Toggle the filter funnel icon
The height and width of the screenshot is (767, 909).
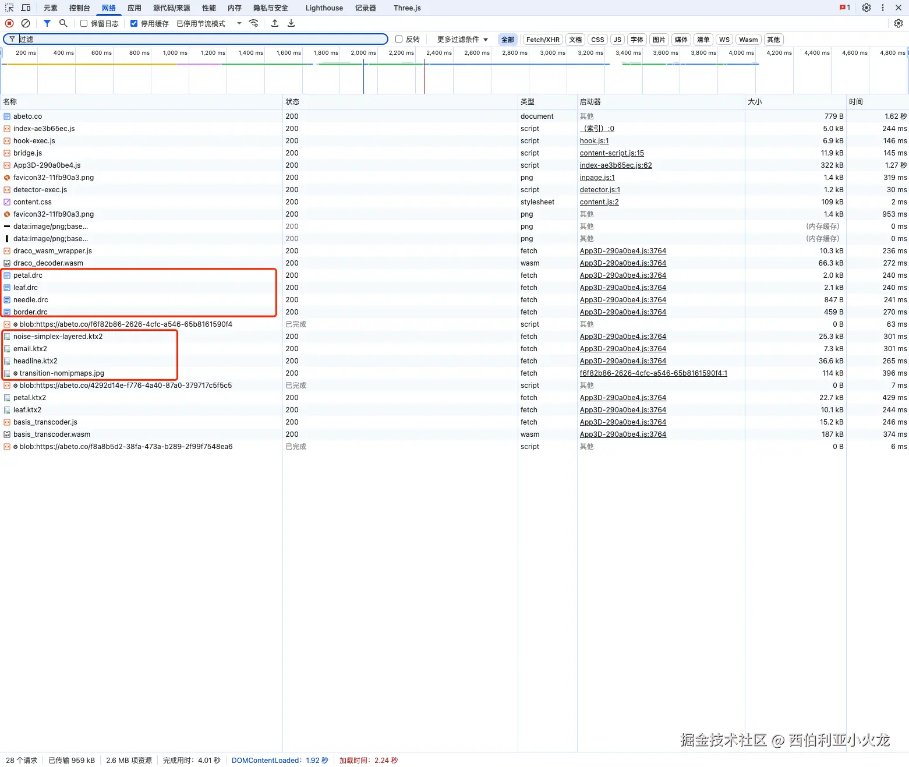point(47,23)
